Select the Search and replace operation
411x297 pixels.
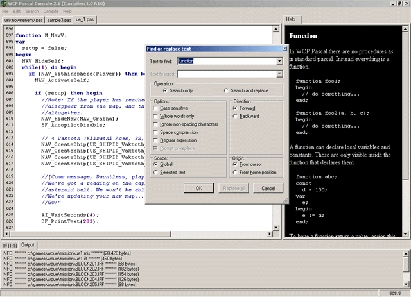tap(227, 90)
